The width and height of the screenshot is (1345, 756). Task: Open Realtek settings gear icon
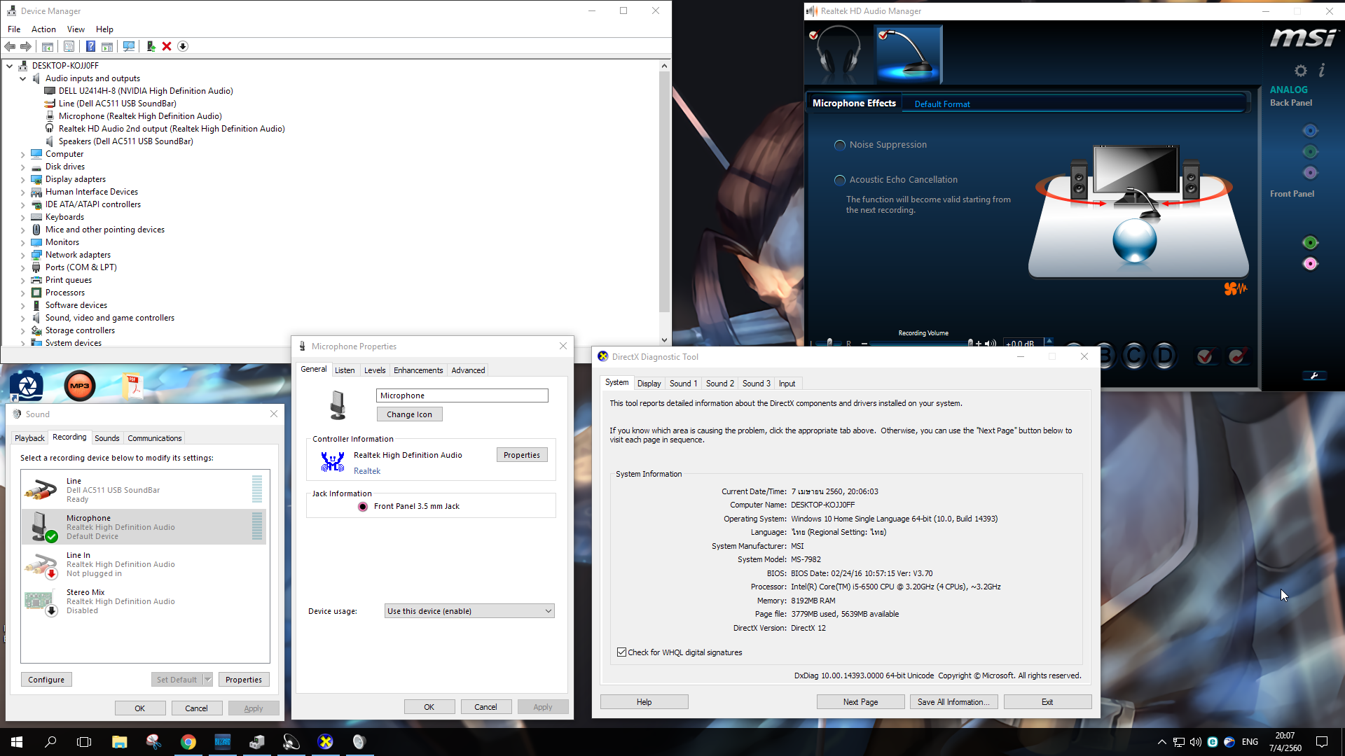[x=1300, y=71]
